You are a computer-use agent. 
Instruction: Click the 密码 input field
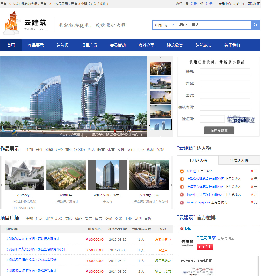[x=225, y=95]
